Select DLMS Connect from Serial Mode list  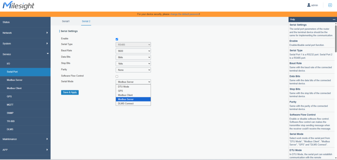point(133,103)
